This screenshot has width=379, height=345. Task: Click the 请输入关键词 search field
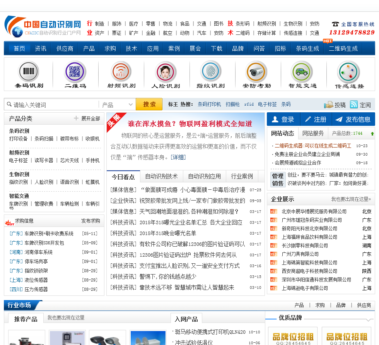click(x=51, y=105)
